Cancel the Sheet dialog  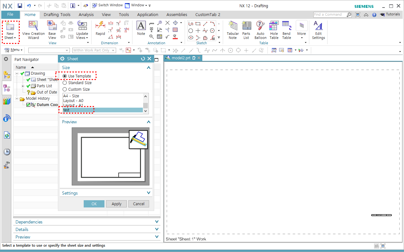[x=138, y=204]
